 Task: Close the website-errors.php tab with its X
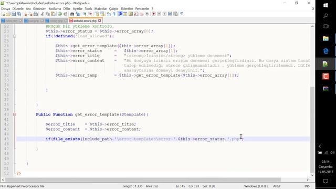pyautogui.click(x=99, y=21)
